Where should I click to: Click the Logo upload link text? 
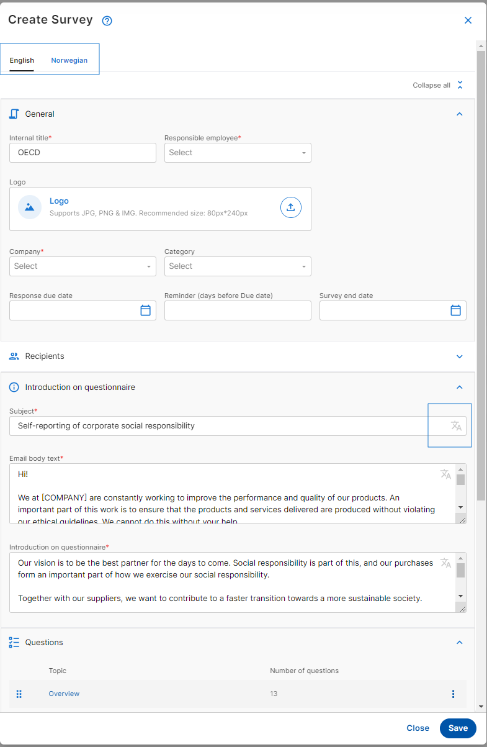pyautogui.click(x=59, y=201)
